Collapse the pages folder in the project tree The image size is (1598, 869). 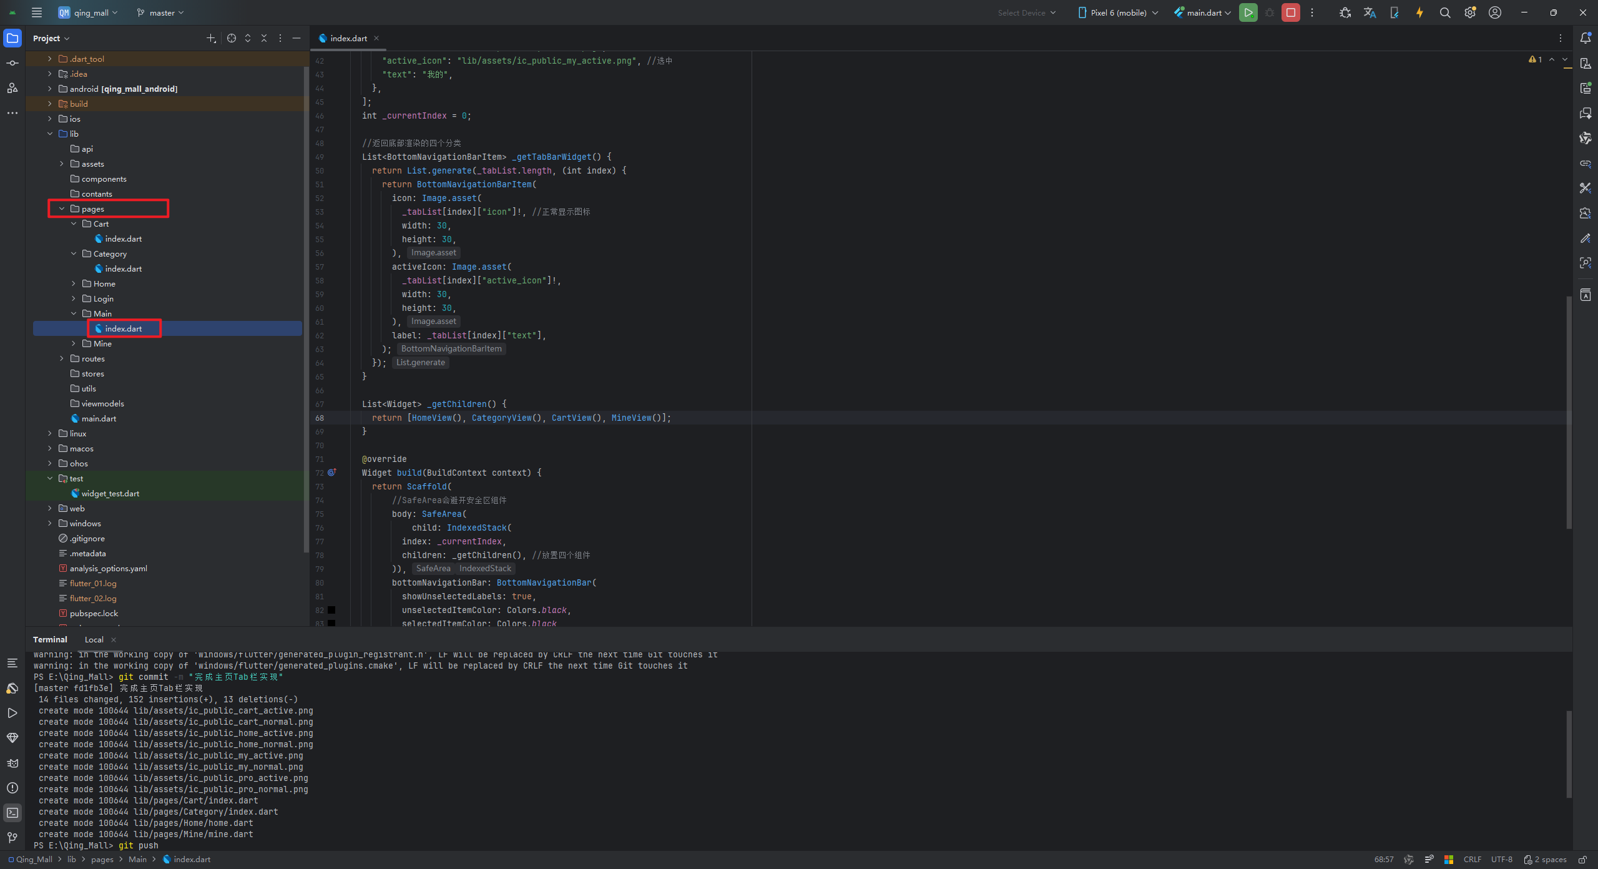[x=62, y=209]
